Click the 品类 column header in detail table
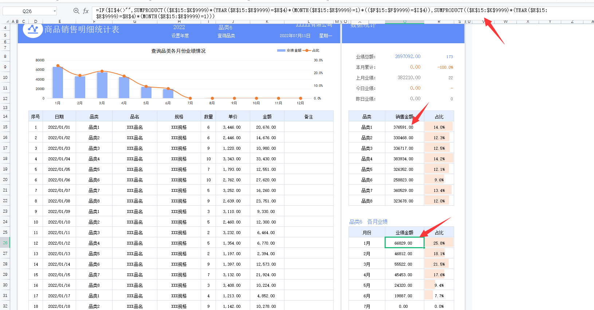Image resolution: width=594 pixels, height=310 pixels. pyautogui.click(x=94, y=117)
